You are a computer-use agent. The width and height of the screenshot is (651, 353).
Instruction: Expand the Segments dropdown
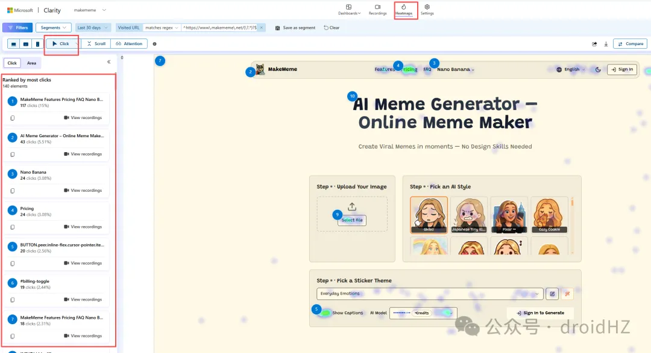pyautogui.click(x=53, y=28)
